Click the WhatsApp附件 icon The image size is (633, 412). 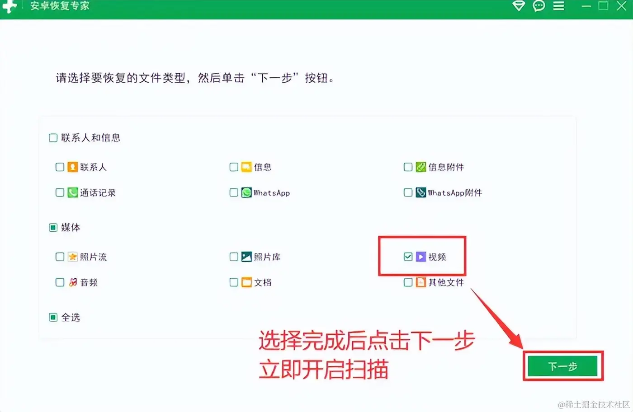tap(421, 193)
